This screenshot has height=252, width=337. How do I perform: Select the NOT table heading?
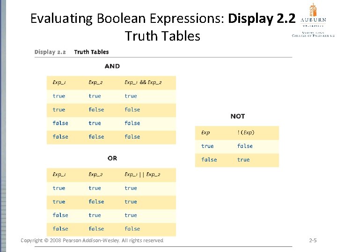point(238,116)
